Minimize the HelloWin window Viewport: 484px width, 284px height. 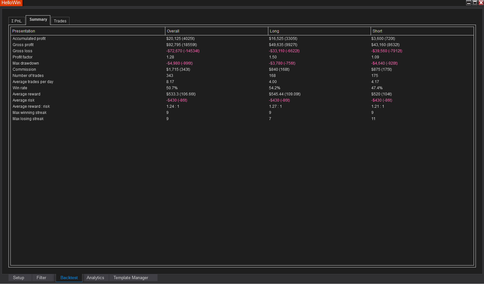click(x=469, y=3)
